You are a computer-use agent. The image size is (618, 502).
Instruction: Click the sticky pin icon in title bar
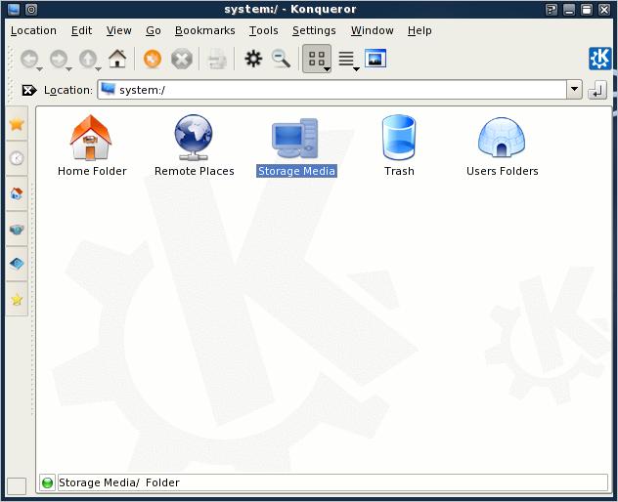pyautogui.click(x=31, y=9)
